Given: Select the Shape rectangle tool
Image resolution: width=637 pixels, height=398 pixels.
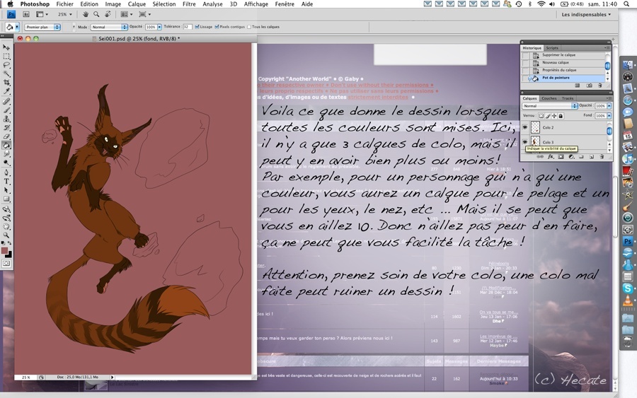Looking at the screenshot, I should pos(6,199).
